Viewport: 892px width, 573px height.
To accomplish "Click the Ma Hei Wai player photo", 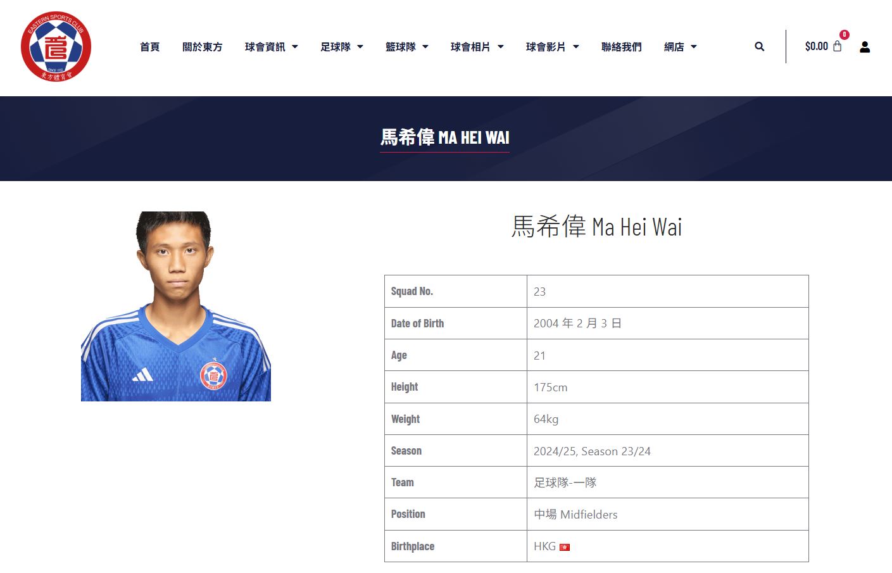I will (176, 306).
